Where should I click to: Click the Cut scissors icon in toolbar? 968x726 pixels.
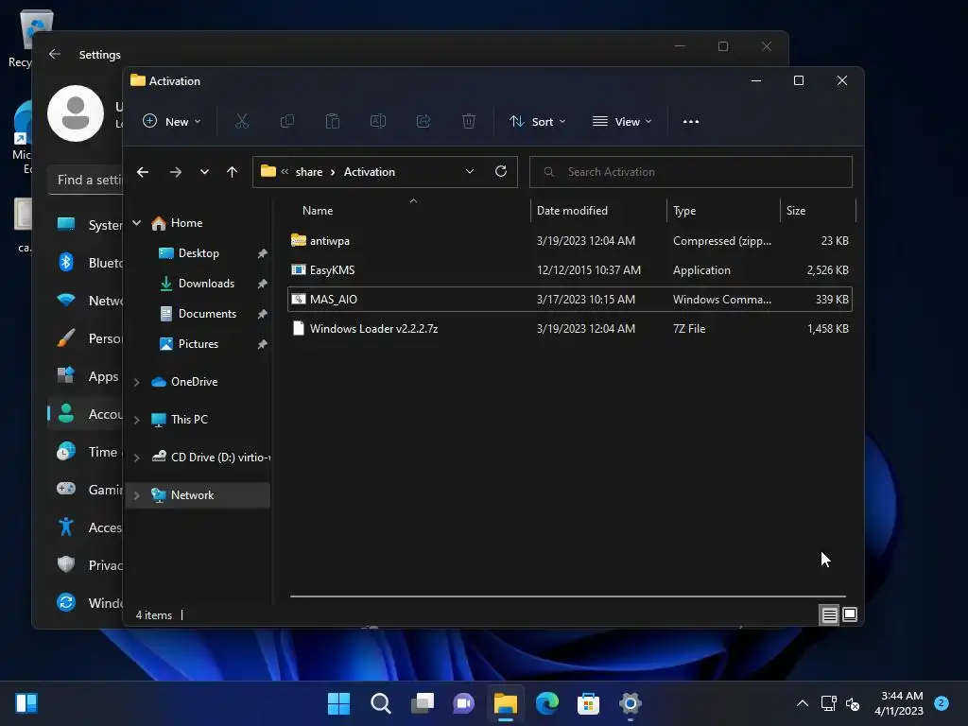pos(241,122)
